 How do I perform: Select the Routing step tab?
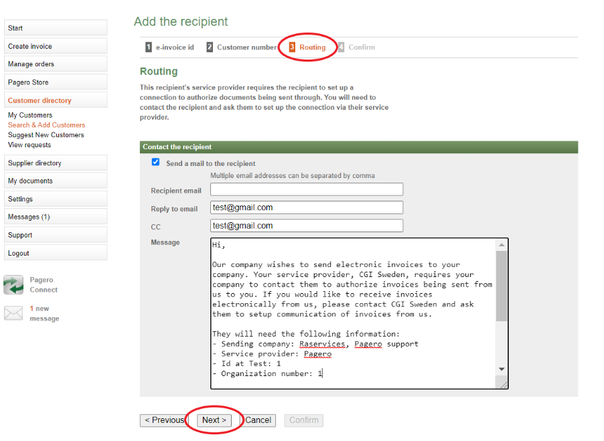(307, 48)
